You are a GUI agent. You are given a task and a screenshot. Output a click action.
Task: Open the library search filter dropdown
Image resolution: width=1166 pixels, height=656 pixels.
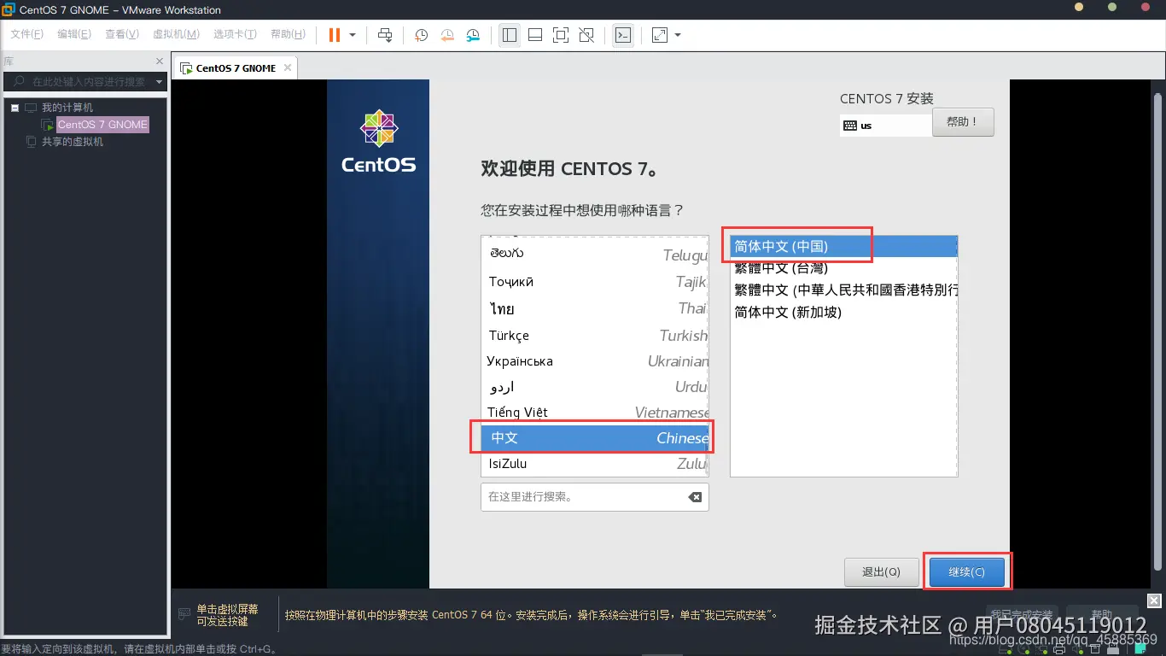159,82
